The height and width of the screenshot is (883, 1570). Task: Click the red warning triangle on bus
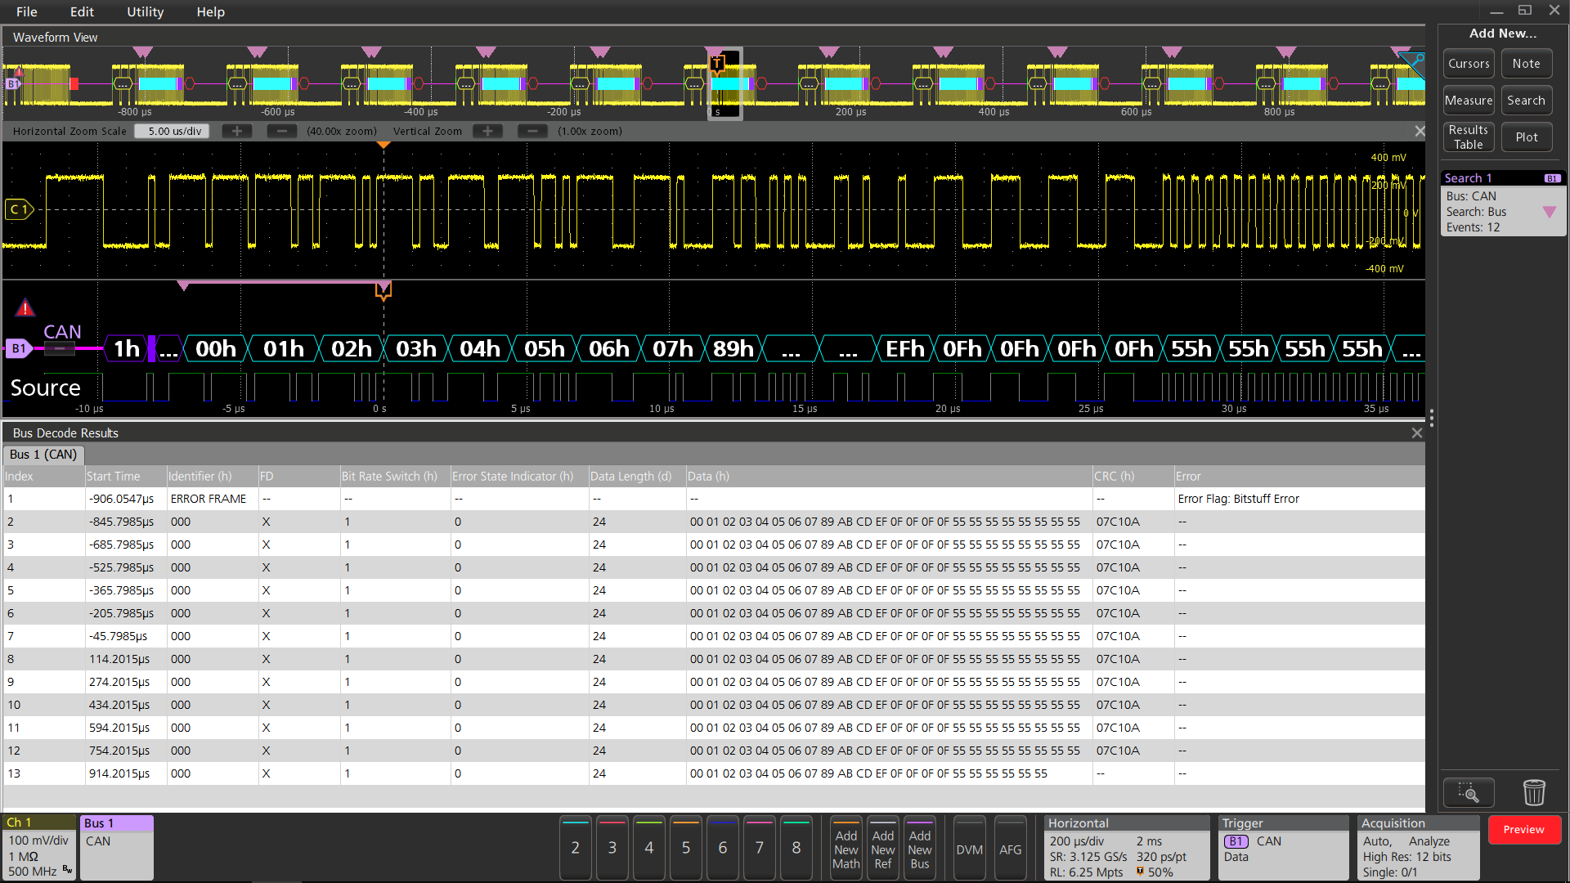tap(25, 308)
